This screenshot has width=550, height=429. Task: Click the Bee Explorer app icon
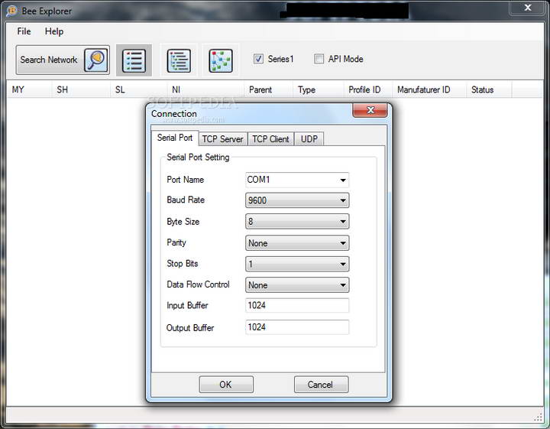pos(11,11)
